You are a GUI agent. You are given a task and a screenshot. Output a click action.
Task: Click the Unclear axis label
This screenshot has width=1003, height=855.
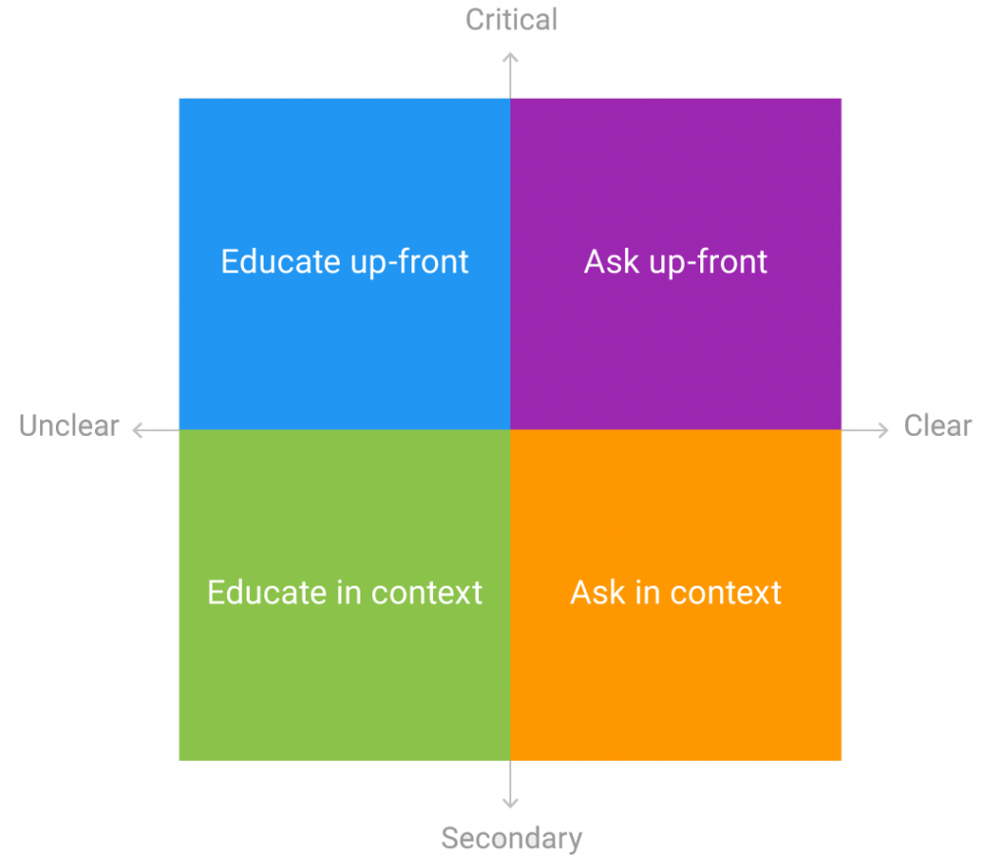[x=70, y=426]
